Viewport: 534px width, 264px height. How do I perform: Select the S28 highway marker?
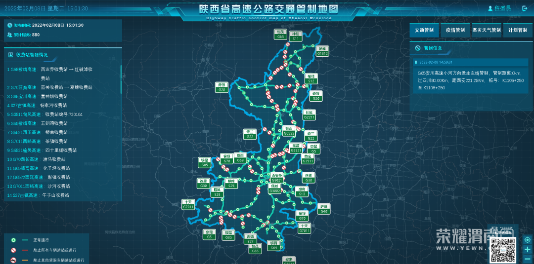pos(217,192)
